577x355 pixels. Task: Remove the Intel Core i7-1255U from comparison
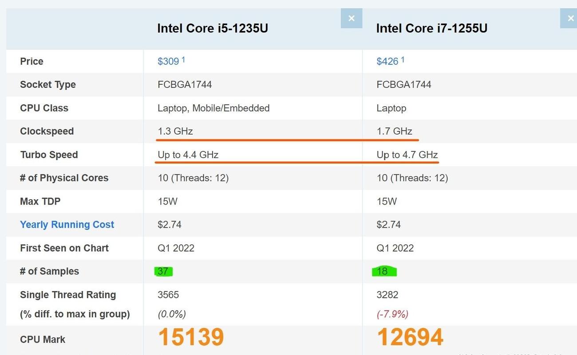[x=570, y=18]
